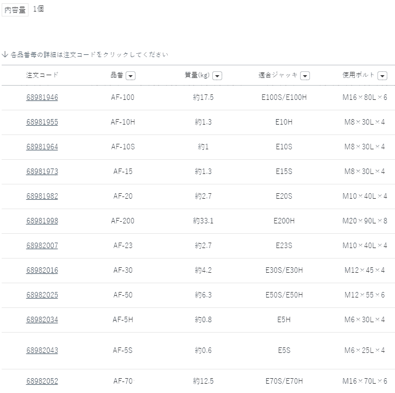Open order code 68982025 for AF-50

tap(42, 295)
